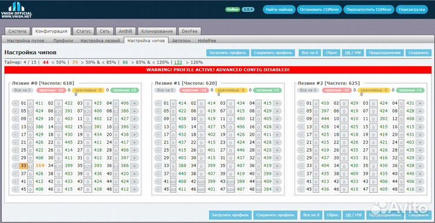Click top Сохранить button
Image resolution: width=435 pixels, height=223 pixels.
(418, 52)
